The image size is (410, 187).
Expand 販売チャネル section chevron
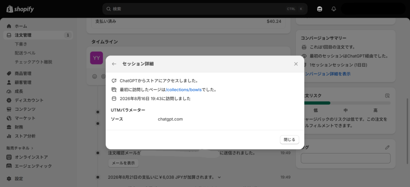pyautogui.click(x=32, y=148)
